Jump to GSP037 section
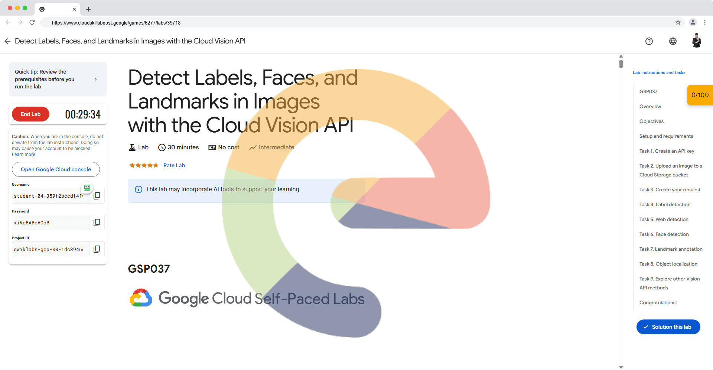713x370 pixels. click(648, 91)
